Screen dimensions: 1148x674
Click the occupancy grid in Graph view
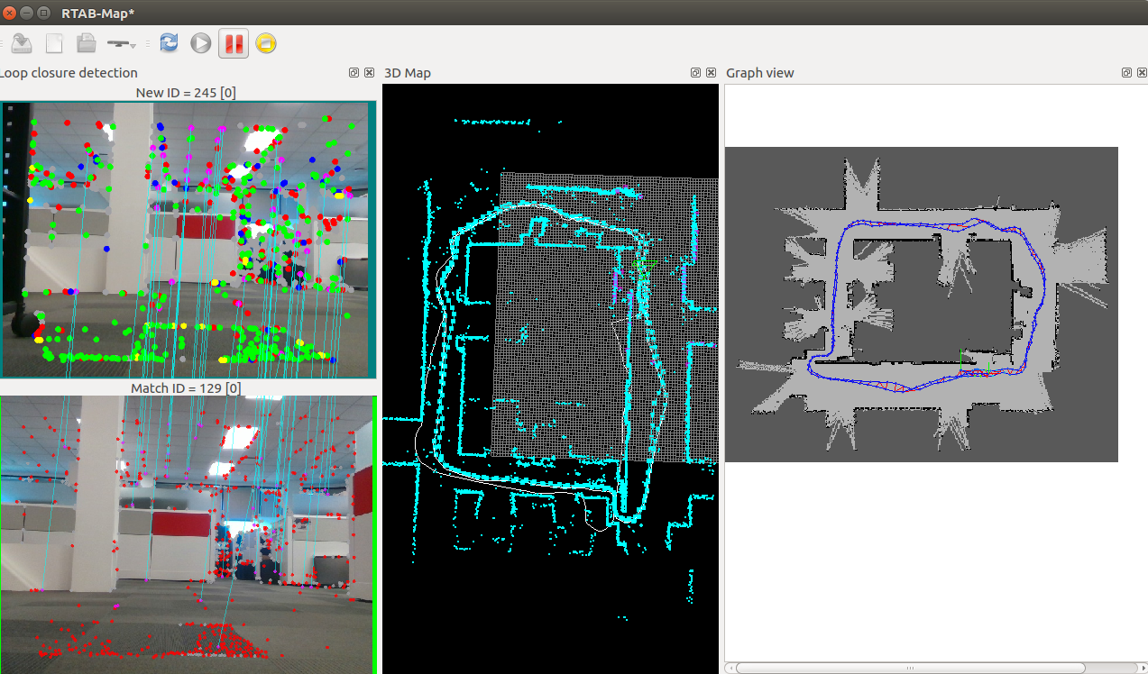coord(921,305)
